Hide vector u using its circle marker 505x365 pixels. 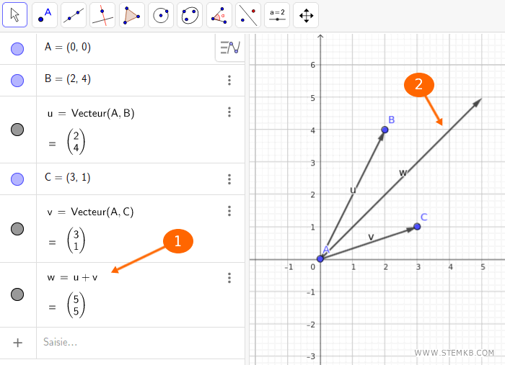[x=18, y=130]
